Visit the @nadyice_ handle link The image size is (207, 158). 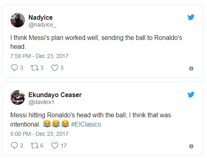(42, 25)
